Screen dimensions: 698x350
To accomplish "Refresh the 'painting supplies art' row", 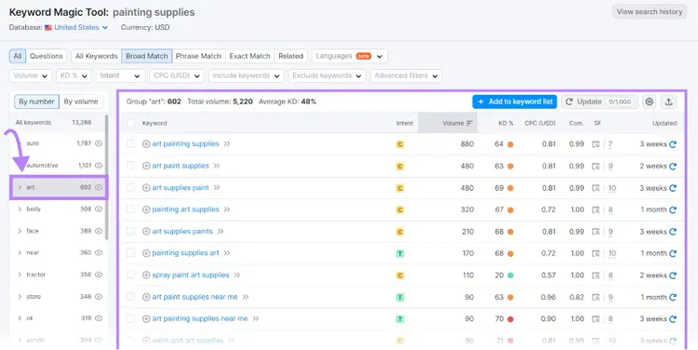I will (x=673, y=253).
